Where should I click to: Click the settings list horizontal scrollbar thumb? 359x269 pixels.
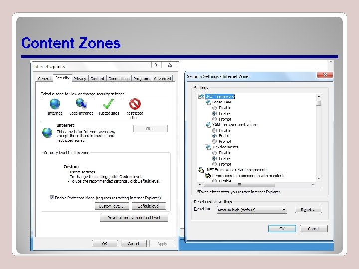239,184
